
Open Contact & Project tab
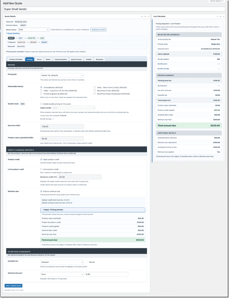click(x=16, y=59)
